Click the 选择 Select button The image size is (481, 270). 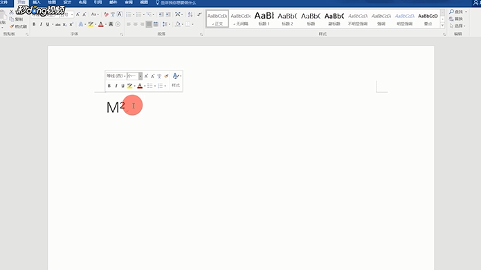coord(457,26)
